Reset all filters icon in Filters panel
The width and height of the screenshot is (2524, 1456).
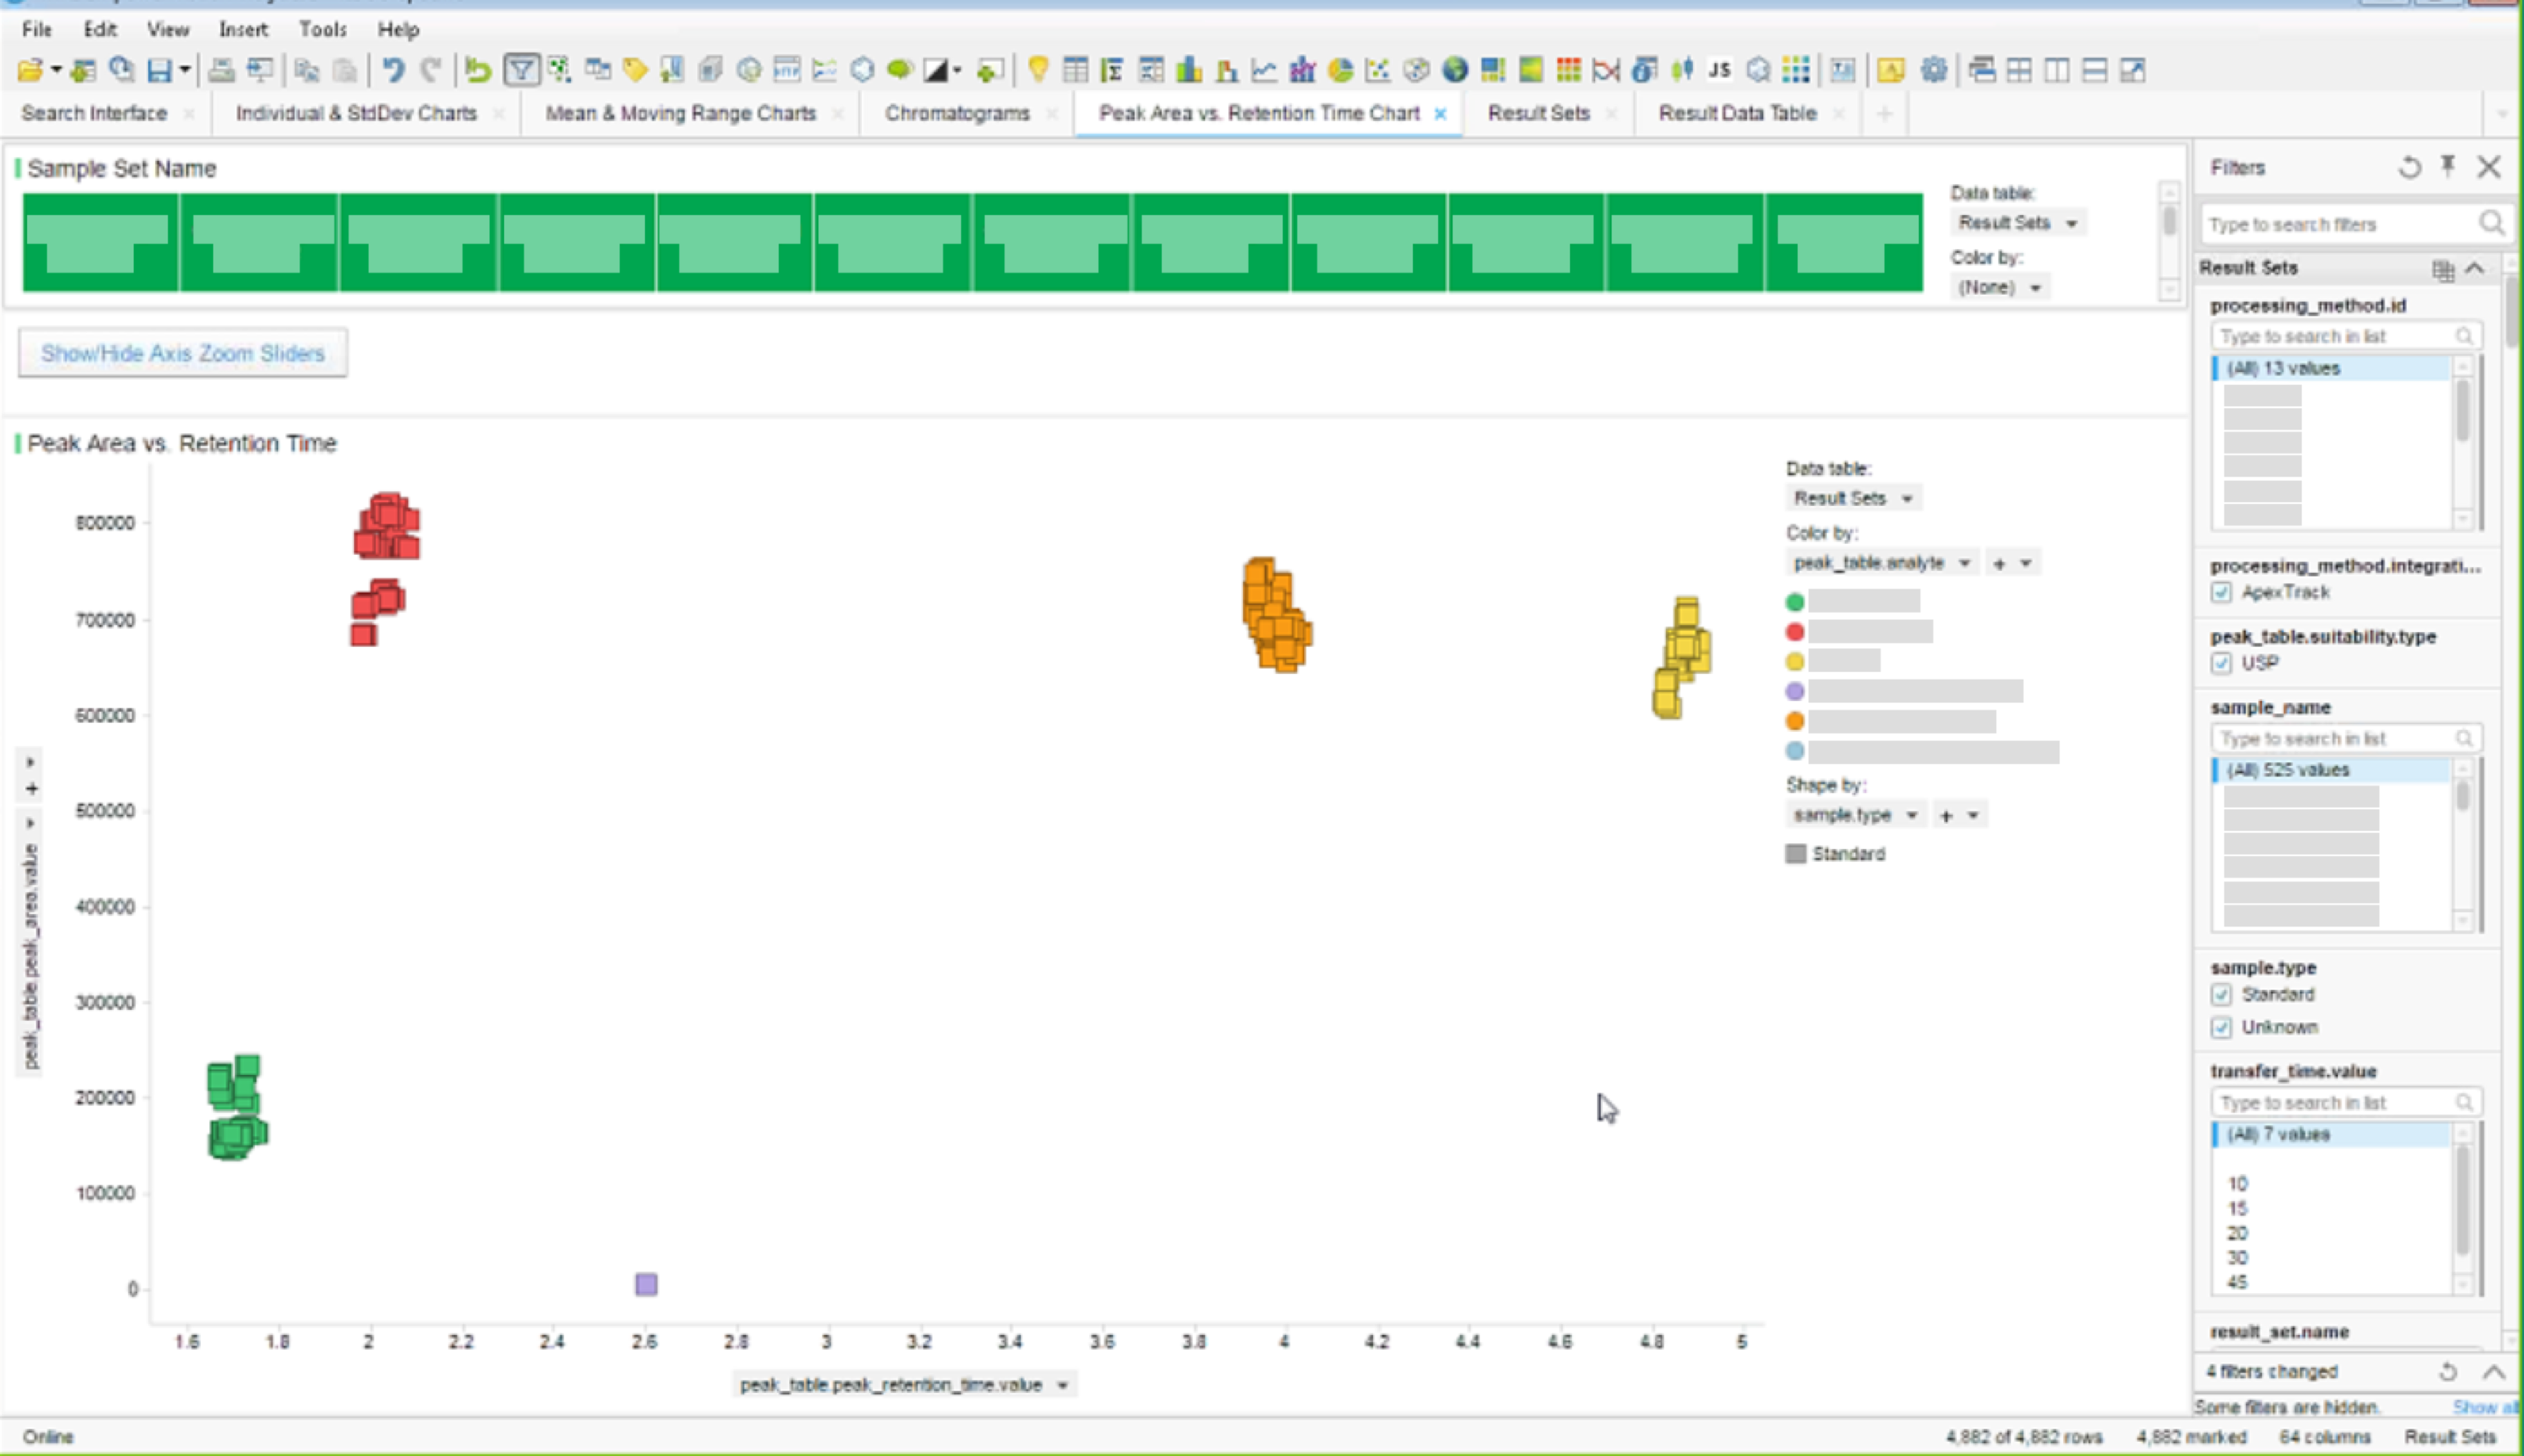coord(2409,167)
